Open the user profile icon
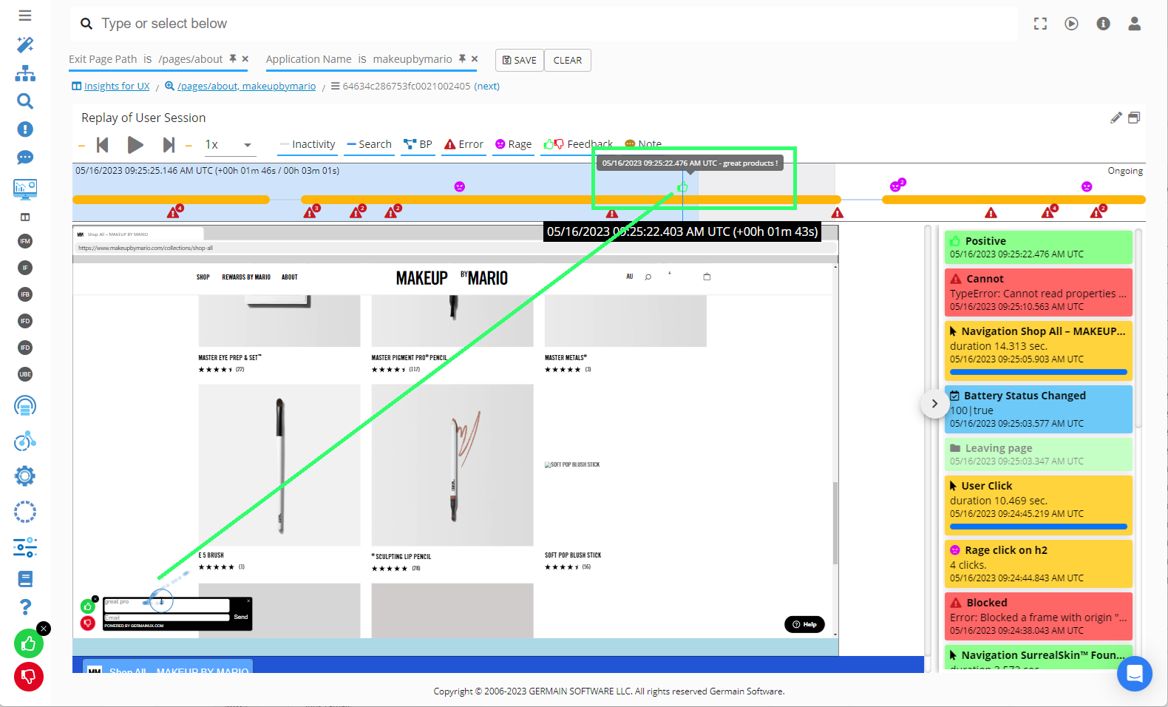1168x707 pixels. [x=1134, y=24]
